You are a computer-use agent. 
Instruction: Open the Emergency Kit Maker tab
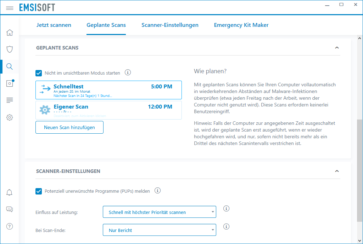[241, 25]
